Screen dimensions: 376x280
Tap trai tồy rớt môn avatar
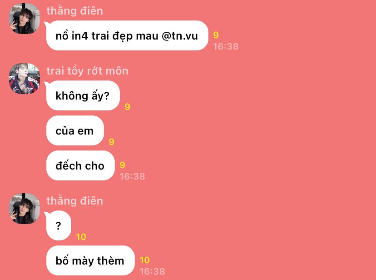(25, 79)
